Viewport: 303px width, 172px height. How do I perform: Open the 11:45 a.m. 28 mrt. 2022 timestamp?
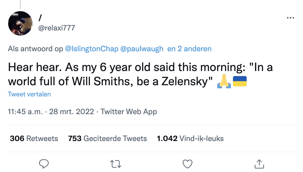coord(51,112)
